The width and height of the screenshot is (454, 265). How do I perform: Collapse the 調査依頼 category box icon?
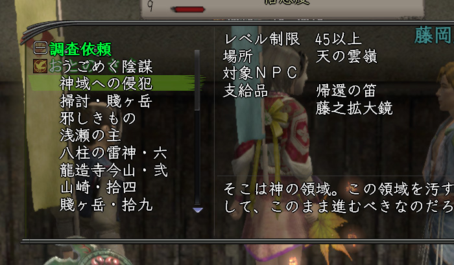coord(40,48)
